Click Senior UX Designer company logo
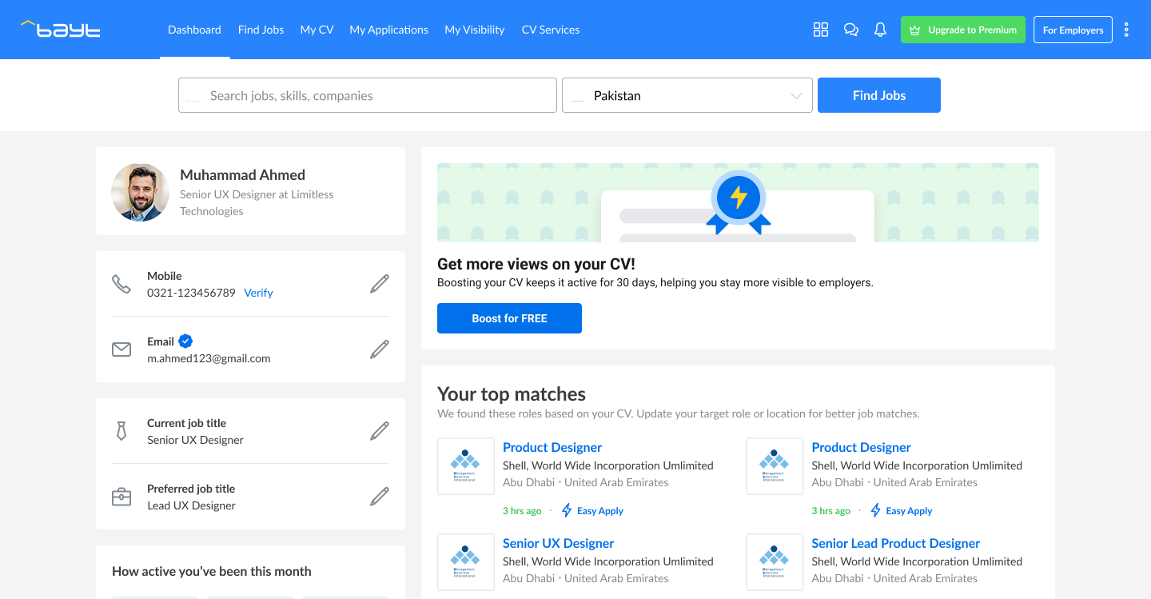The width and height of the screenshot is (1151, 599). tap(466, 562)
